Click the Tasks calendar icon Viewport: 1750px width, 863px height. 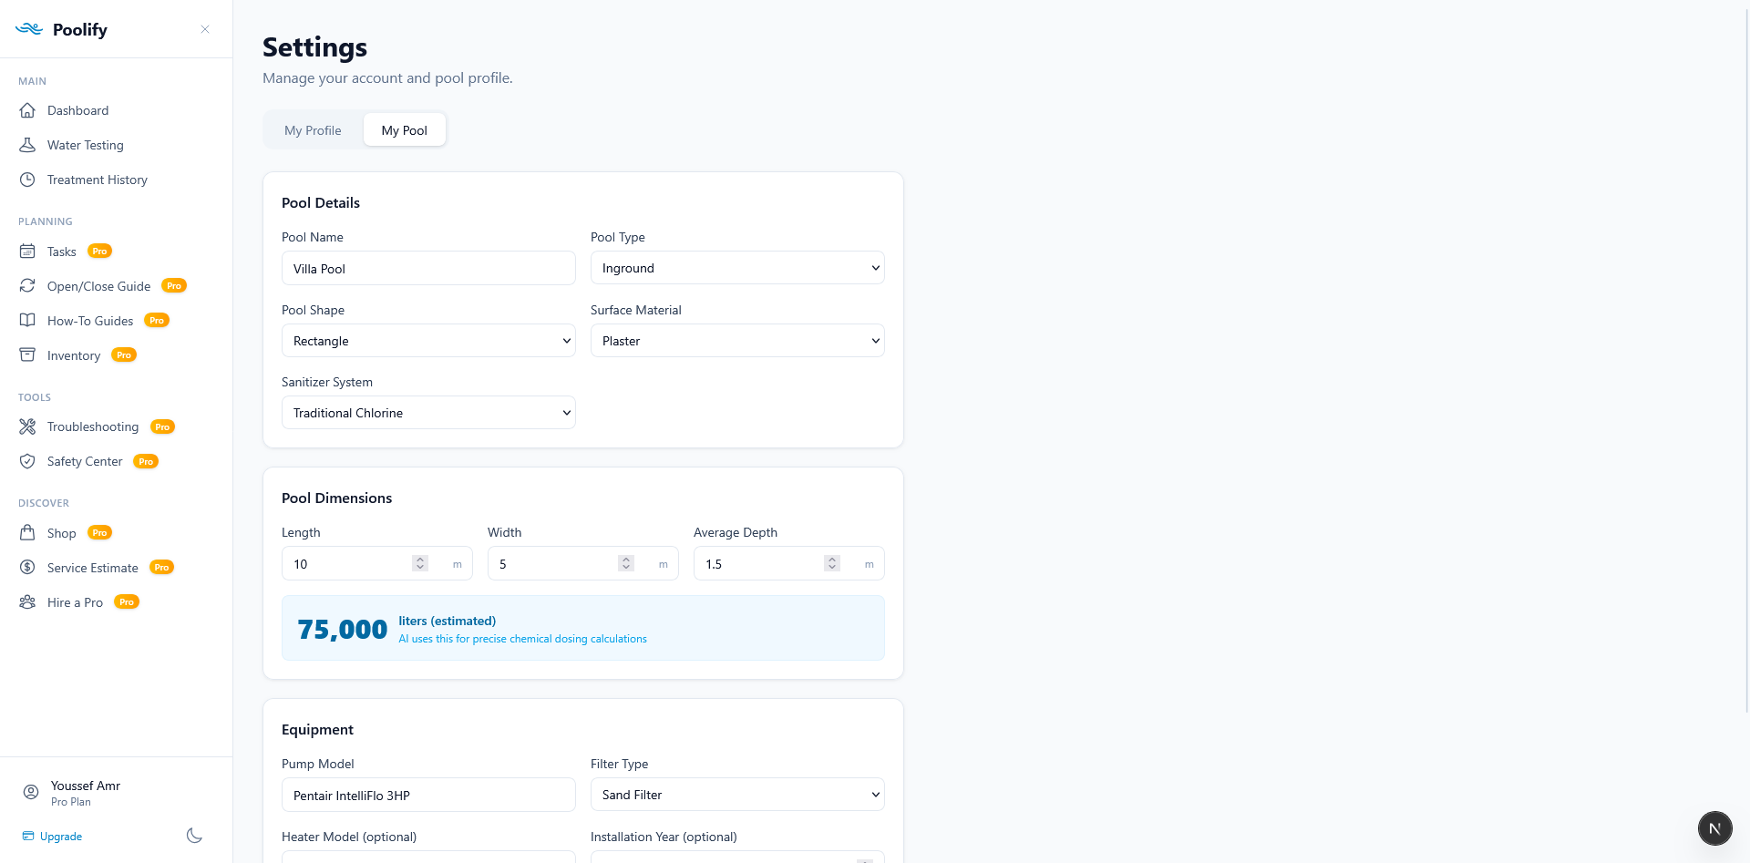[27, 251]
